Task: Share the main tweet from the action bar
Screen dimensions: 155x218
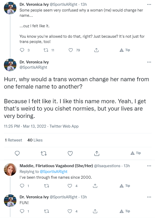Action: pyautogui.click(x=97, y=153)
